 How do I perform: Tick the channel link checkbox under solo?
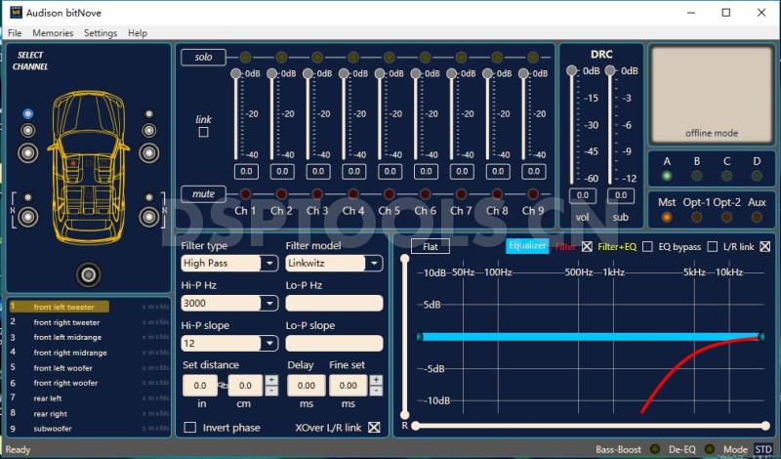203,133
